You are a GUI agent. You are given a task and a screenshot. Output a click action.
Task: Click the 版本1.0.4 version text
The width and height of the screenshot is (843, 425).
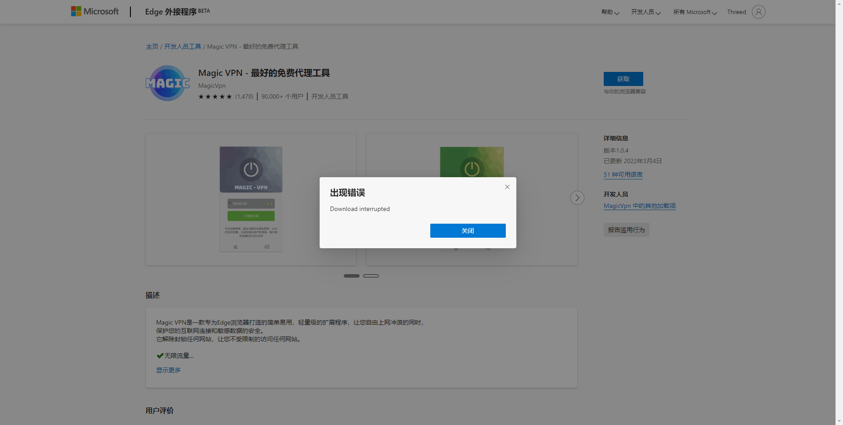[x=616, y=150]
